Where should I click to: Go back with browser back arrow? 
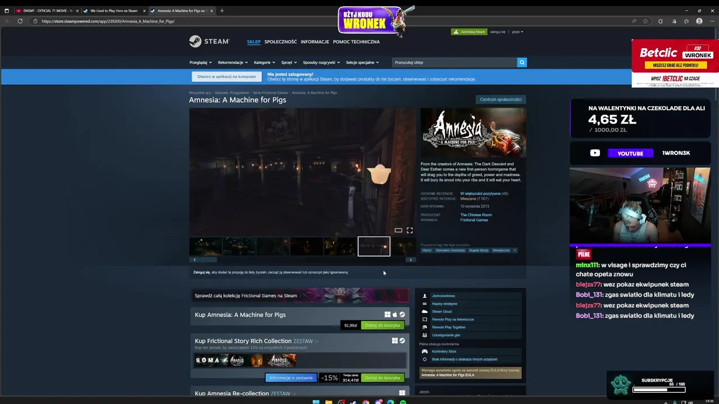(8, 21)
